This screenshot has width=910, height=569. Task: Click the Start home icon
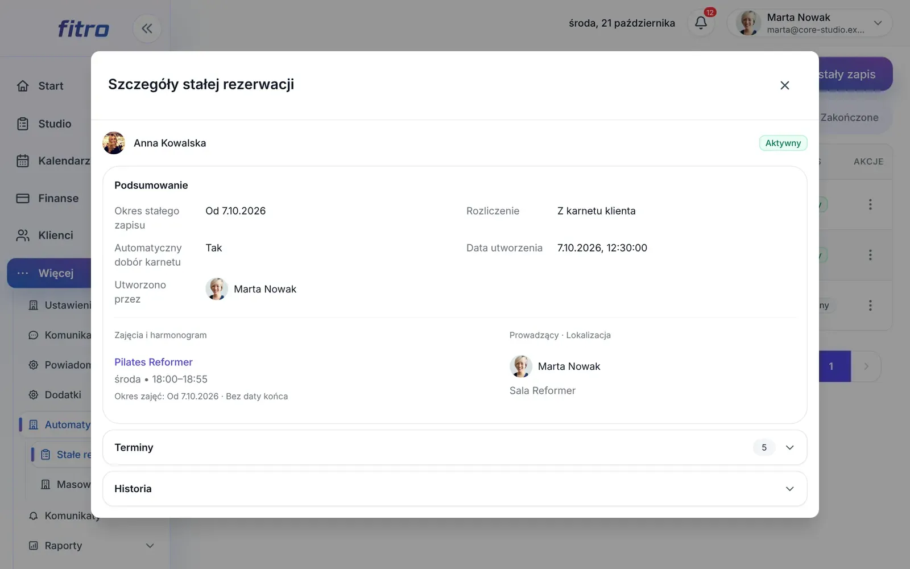[23, 86]
